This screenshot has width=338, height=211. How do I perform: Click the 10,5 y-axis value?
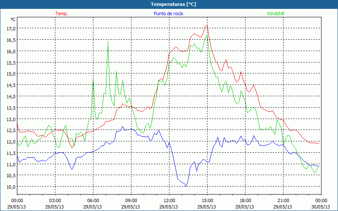coord(11,176)
